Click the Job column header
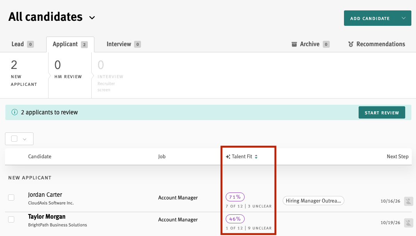 tap(162, 156)
